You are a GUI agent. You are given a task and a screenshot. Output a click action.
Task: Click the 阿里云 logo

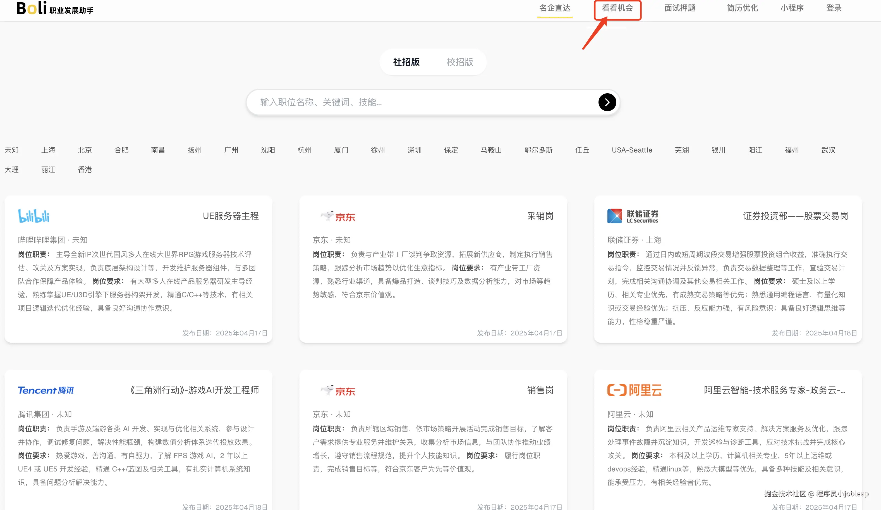click(634, 390)
